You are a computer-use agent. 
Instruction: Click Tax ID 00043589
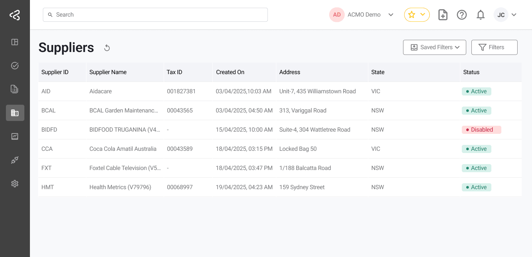(x=180, y=149)
